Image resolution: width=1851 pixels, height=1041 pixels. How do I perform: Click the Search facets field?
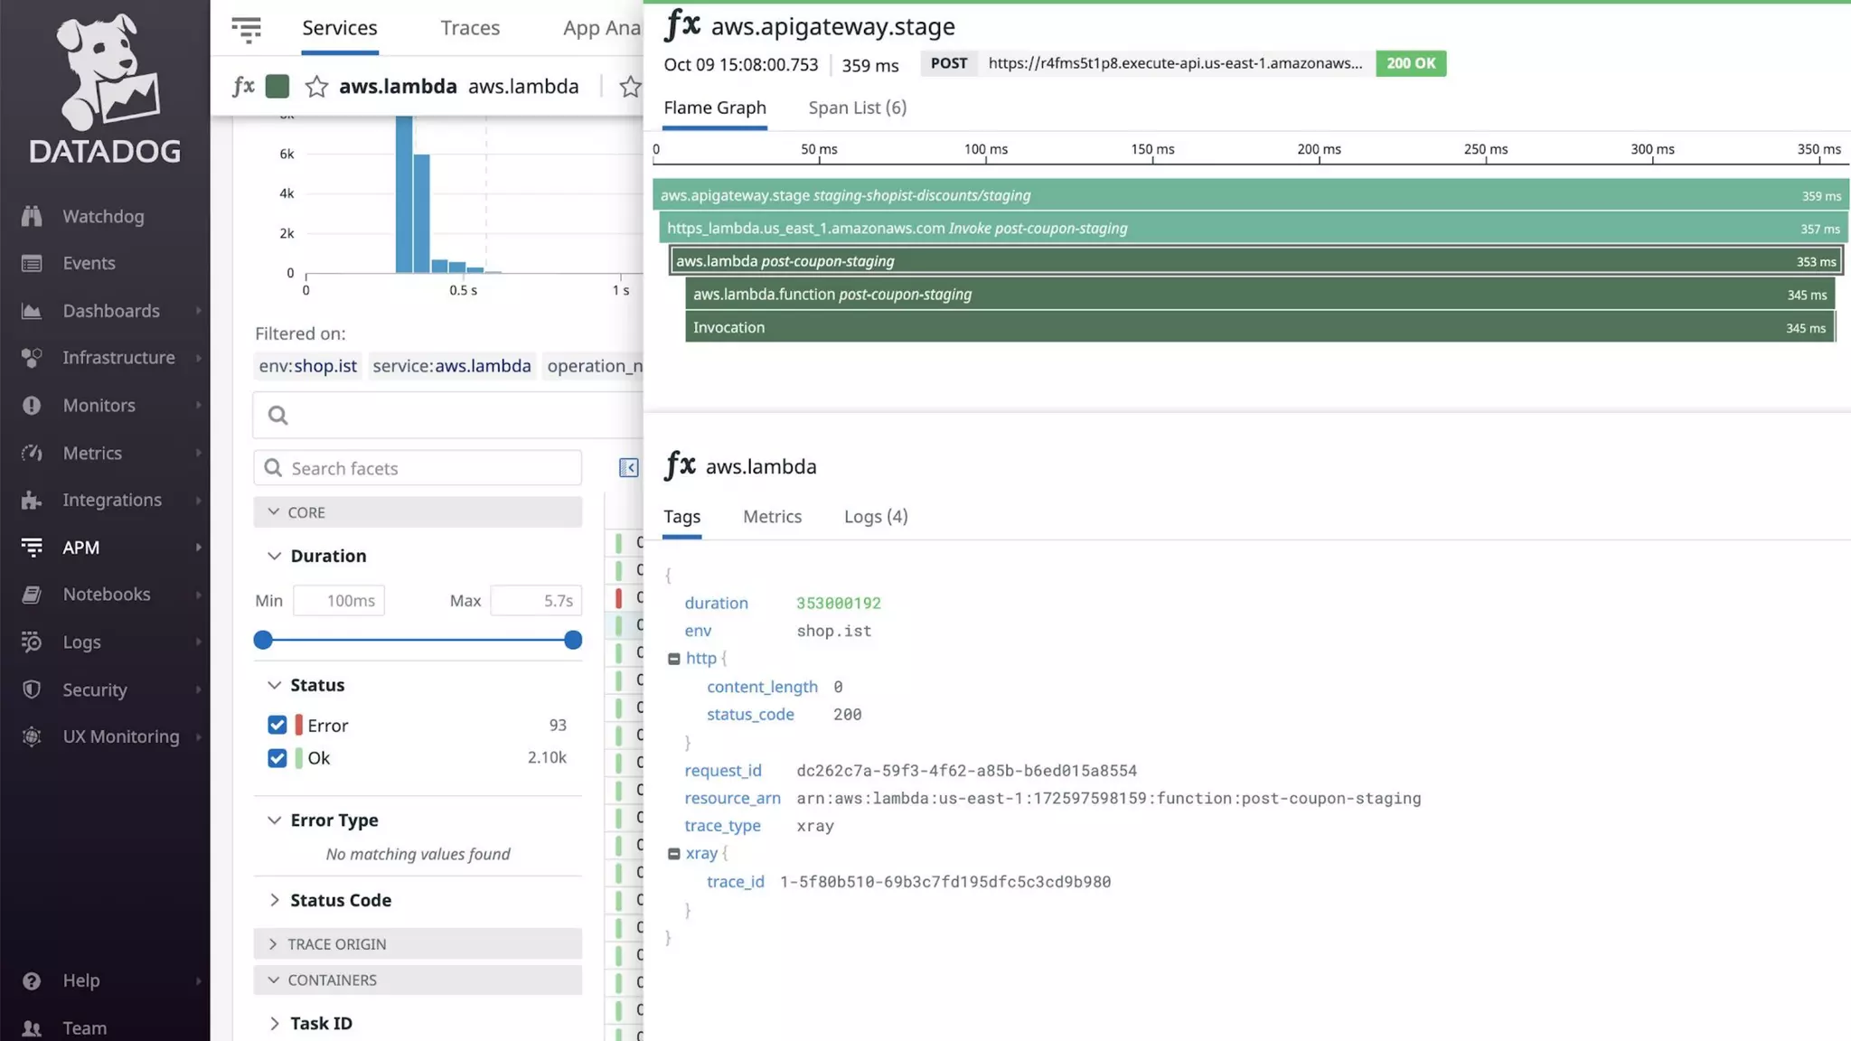[x=418, y=467]
